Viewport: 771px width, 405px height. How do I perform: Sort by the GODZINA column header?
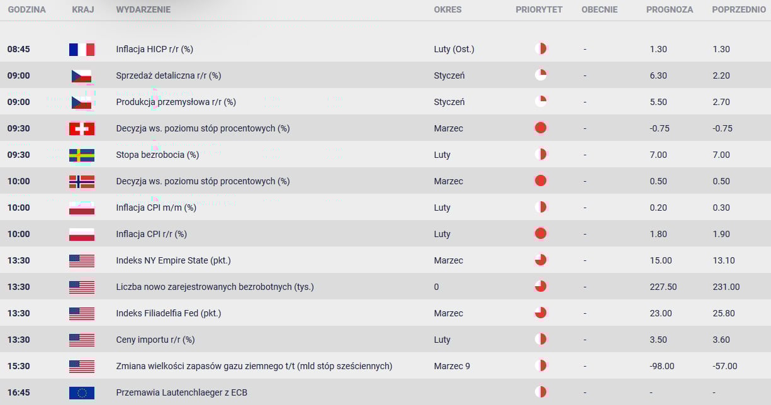click(x=26, y=9)
